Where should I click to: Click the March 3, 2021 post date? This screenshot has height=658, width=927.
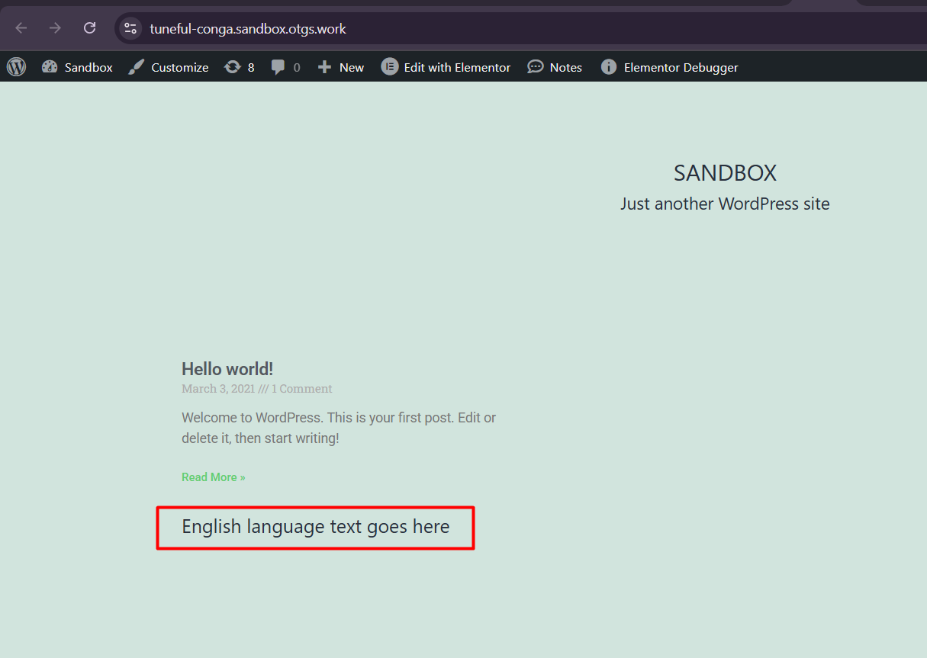[x=219, y=389]
